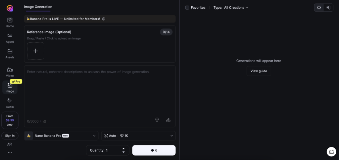Switch to the list layout view
Viewport: 339px width, 160px height.
[328, 8]
